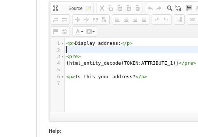Align text right
Image resolution: width=198 pixels, height=137 pixels.
(x=135, y=19)
